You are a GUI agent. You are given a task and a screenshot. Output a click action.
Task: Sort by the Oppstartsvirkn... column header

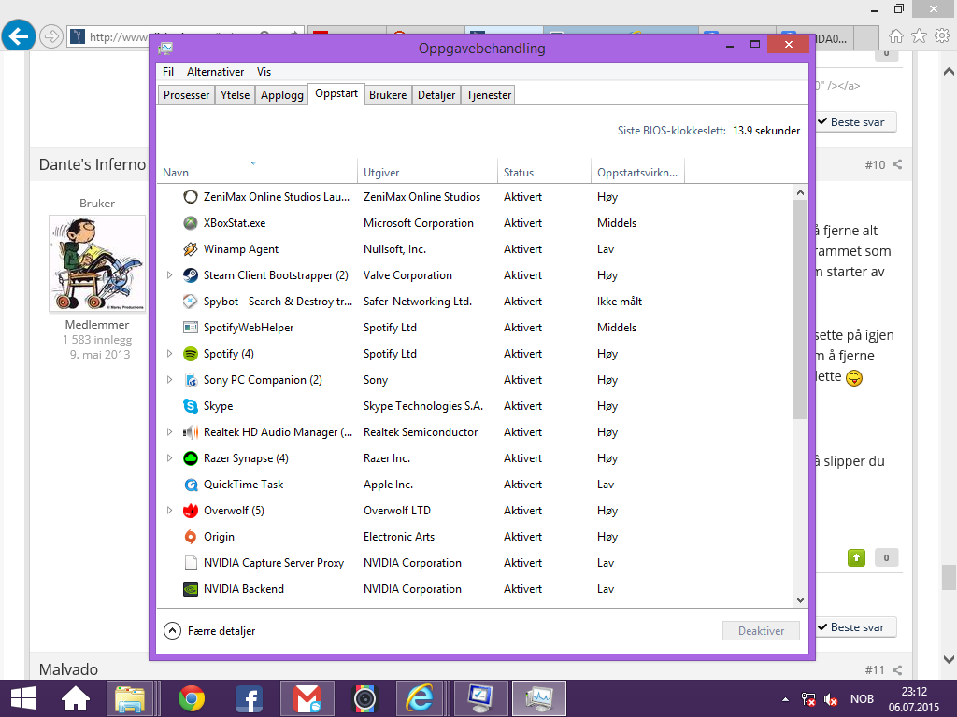(637, 172)
